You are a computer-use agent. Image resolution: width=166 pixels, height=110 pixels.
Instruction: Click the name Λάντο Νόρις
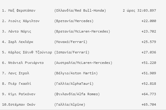click(20, 31)
